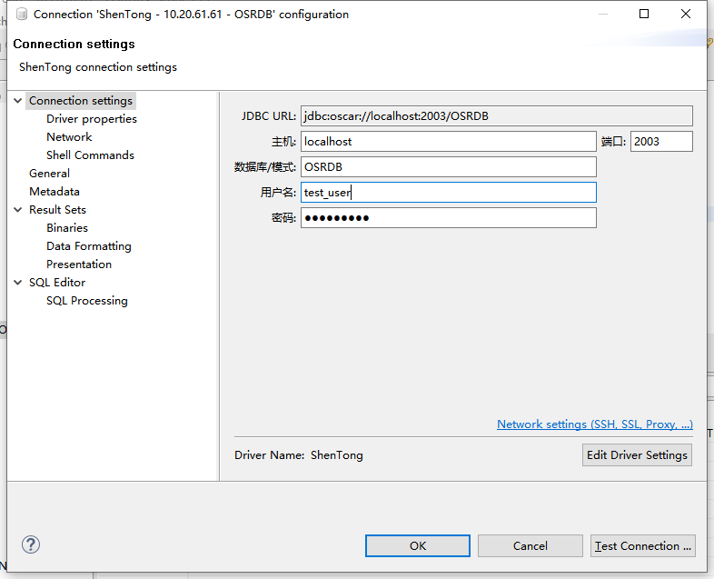Click Edit Driver Settings button

pos(637,455)
